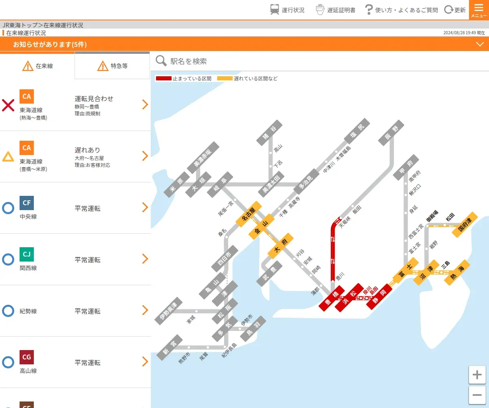Zoom in the map with plus button

coord(477,375)
